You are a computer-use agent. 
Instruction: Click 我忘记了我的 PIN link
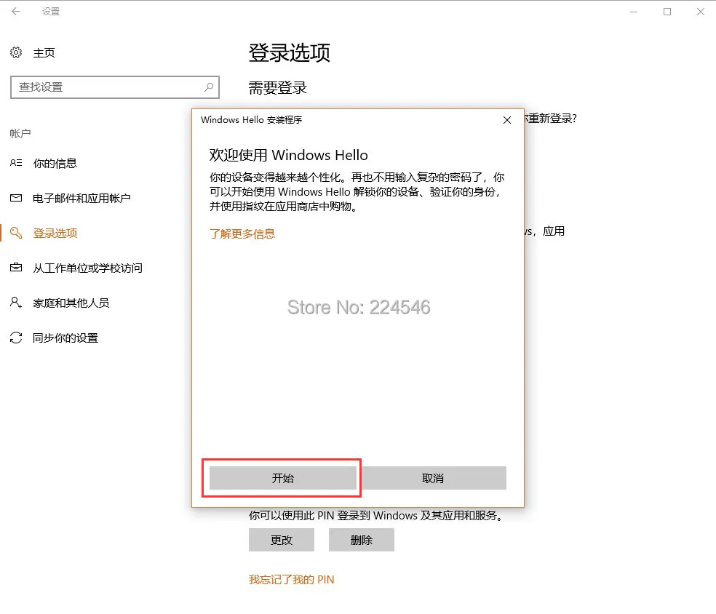click(291, 580)
